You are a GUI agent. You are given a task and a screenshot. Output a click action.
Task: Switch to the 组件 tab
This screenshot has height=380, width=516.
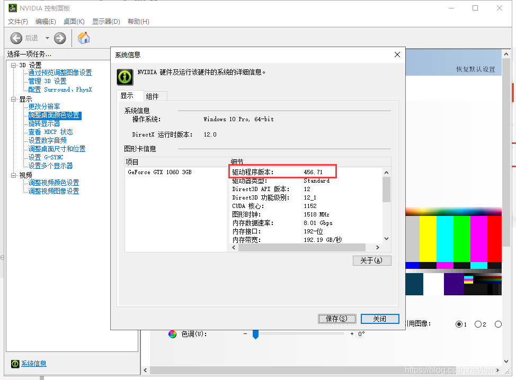click(x=155, y=96)
